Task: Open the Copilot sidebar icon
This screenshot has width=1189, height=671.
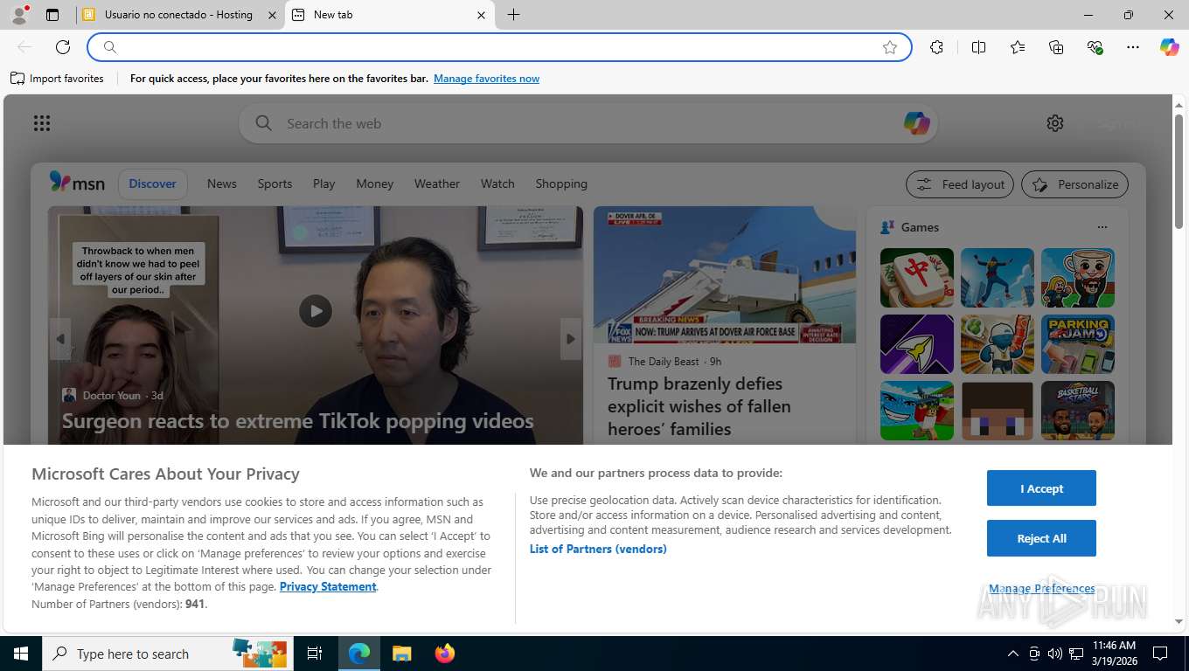Action: pyautogui.click(x=1170, y=47)
